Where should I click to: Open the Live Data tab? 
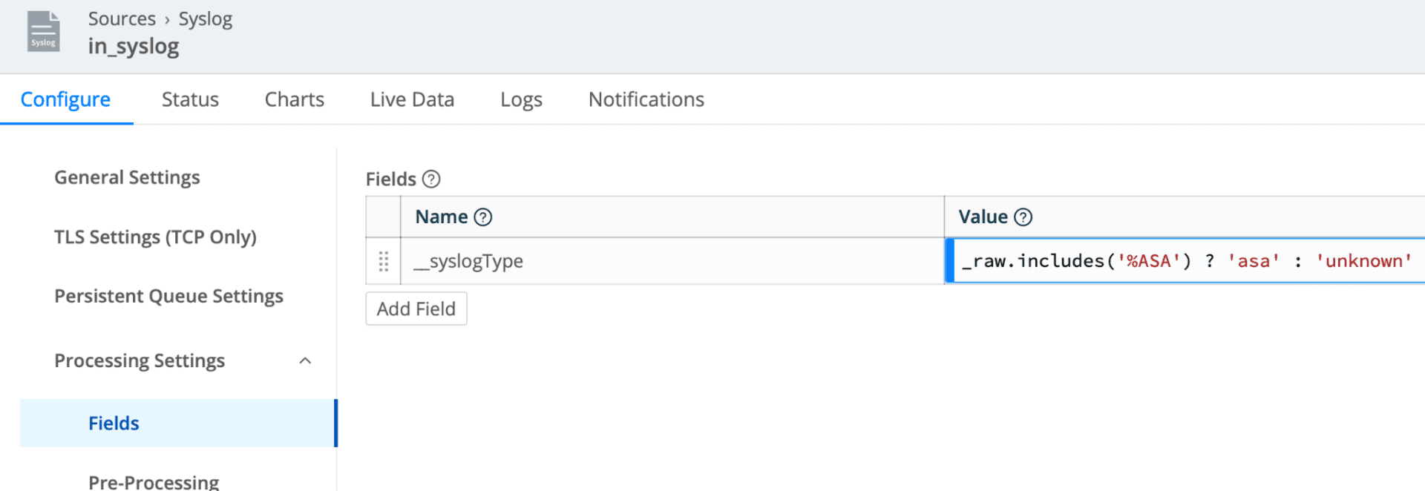412,99
